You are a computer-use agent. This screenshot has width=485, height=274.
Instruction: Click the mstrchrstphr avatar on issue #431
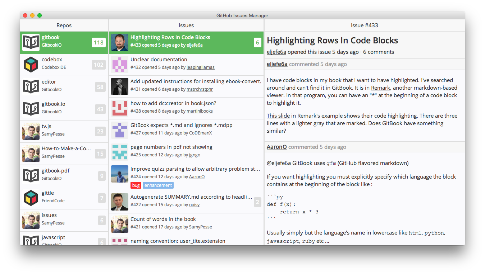point(120,87)
